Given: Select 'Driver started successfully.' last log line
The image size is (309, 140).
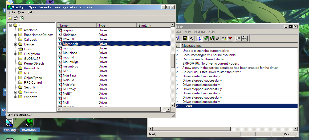Looking at the screenshot, I should pyautogui.click(x=201, y=102).
